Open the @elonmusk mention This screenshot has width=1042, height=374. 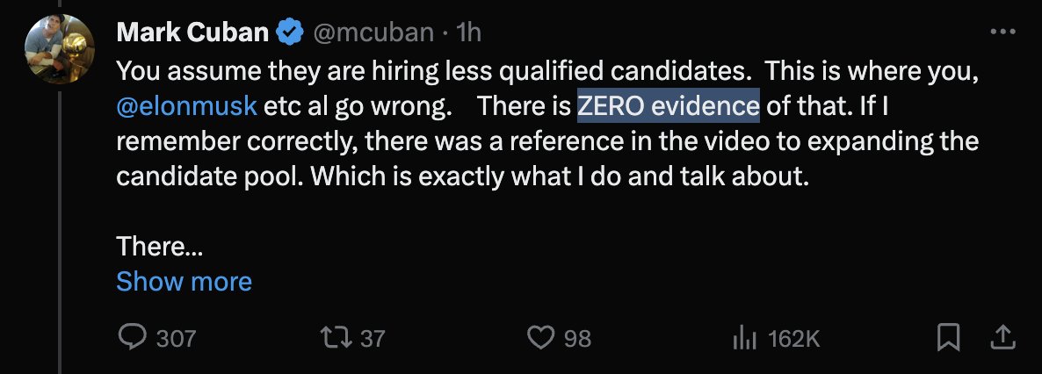[x=186, y=106]
